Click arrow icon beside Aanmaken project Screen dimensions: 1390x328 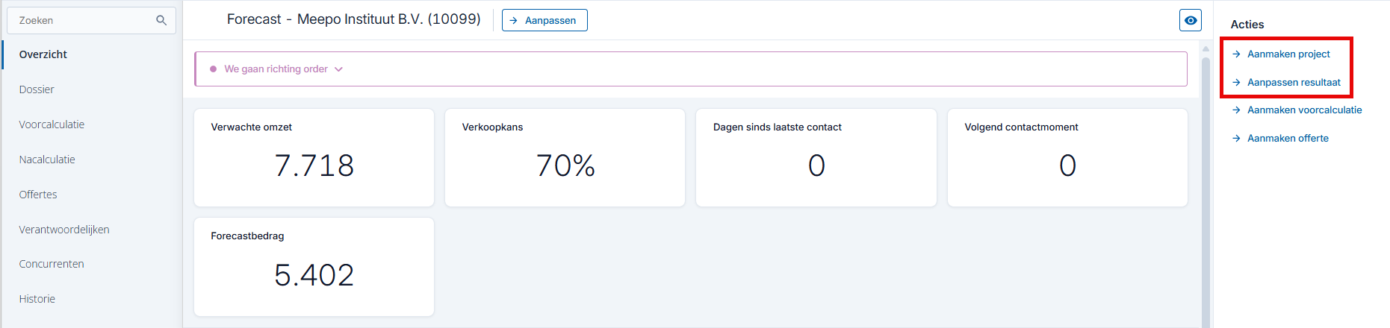[x=1236, y=54]
